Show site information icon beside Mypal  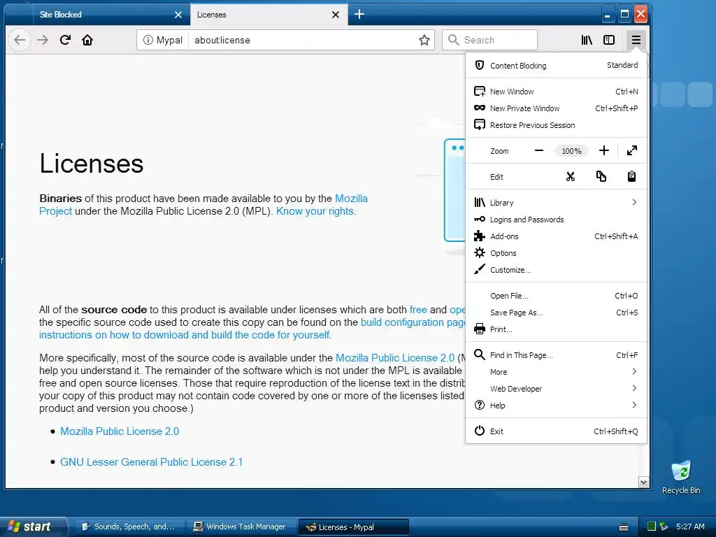click(x=148, y=40)
